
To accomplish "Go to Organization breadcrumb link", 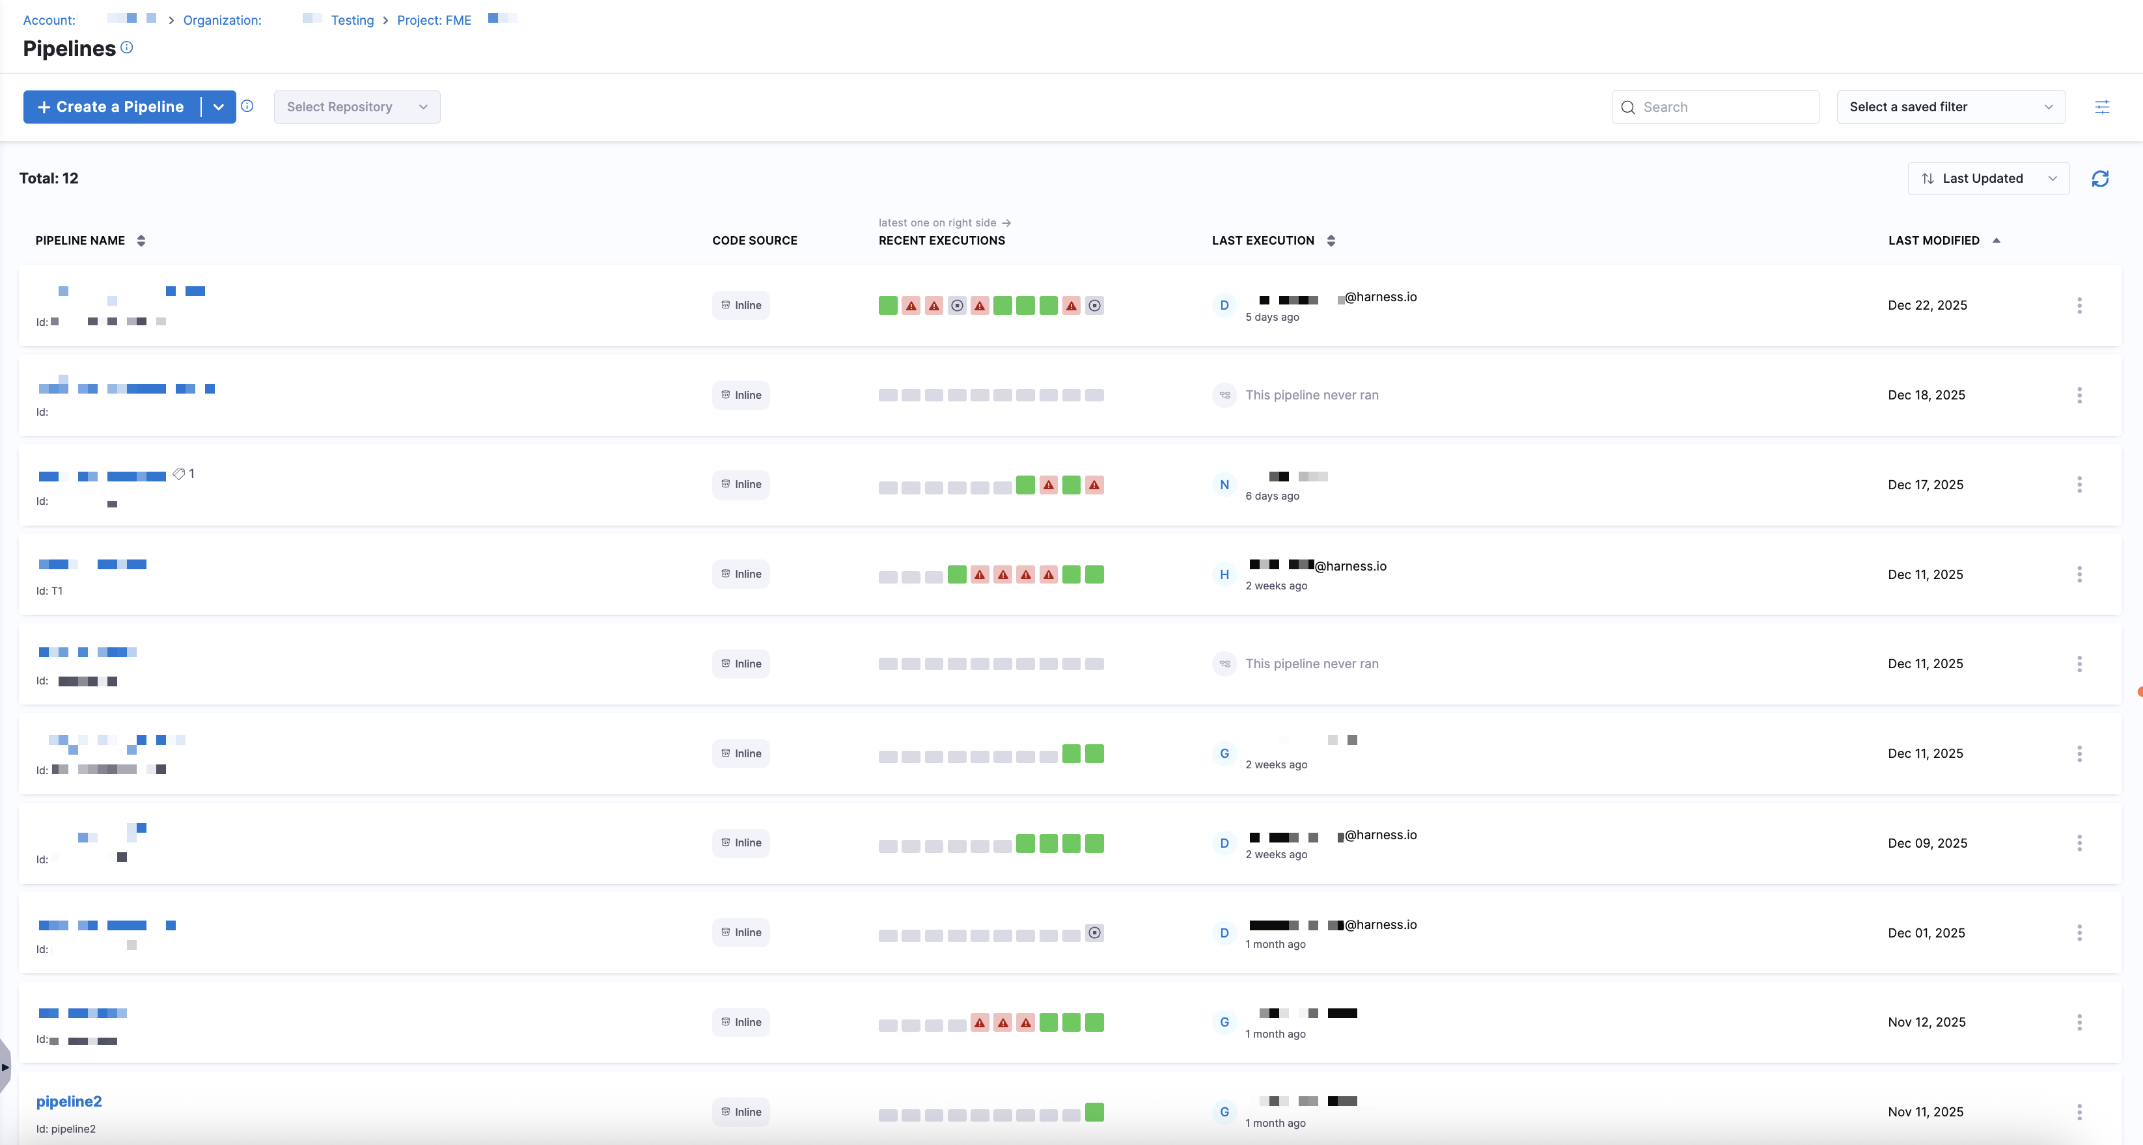I will click(x=222, y=20).
